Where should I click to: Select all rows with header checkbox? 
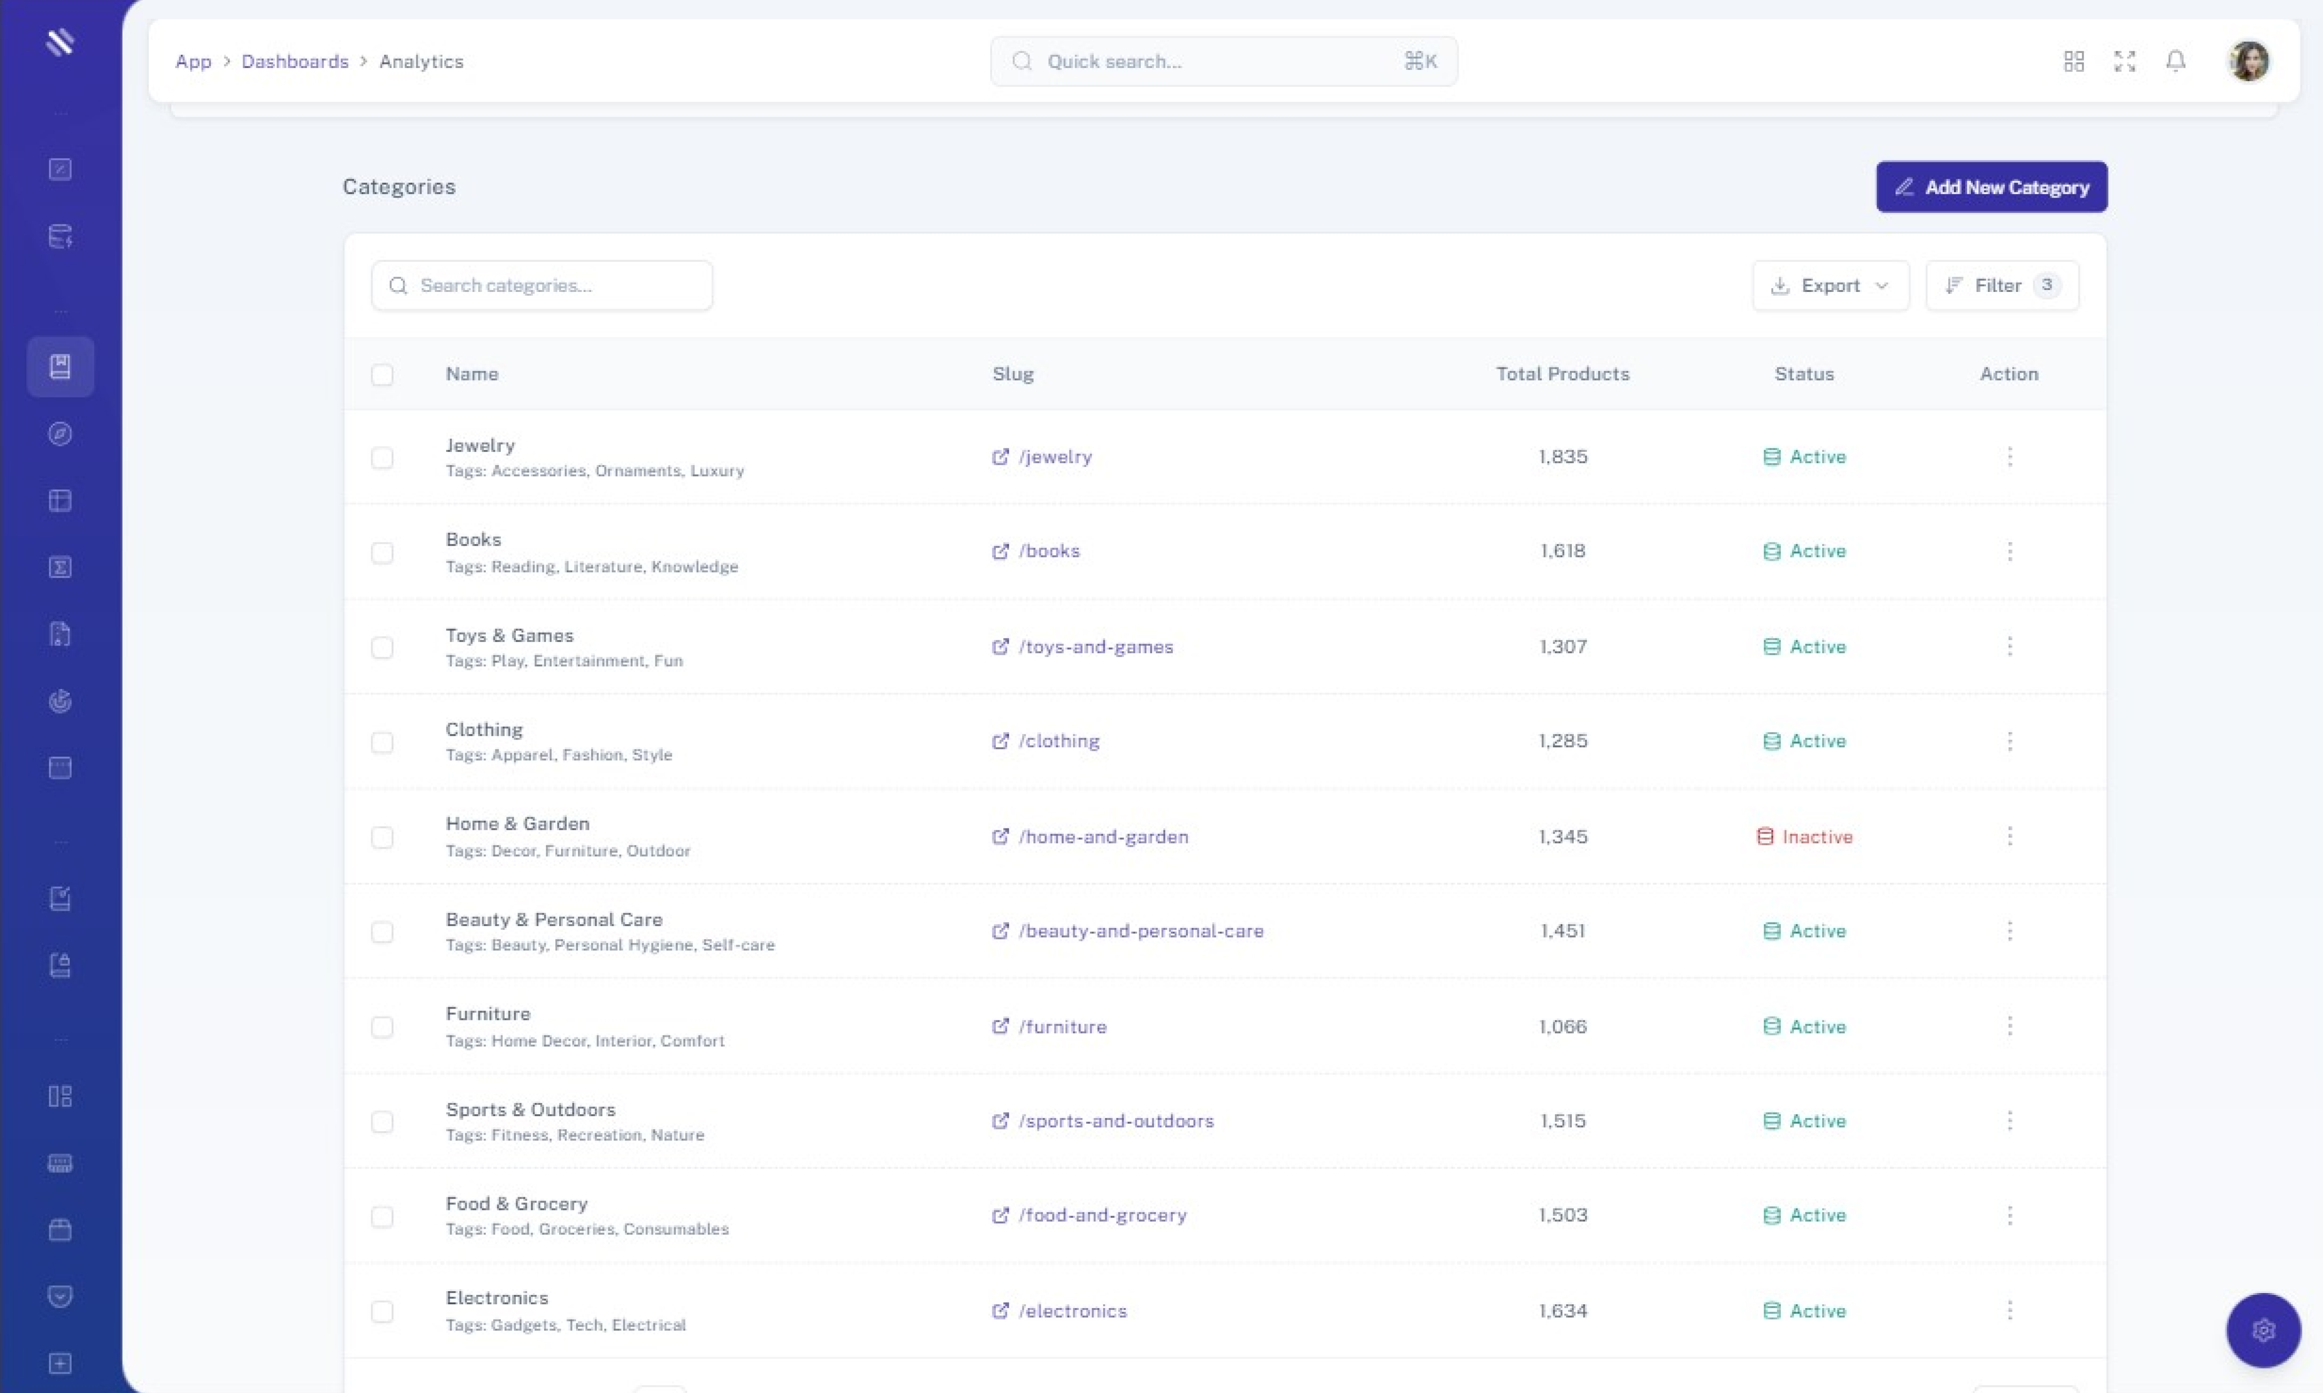[x=382, y=375]
